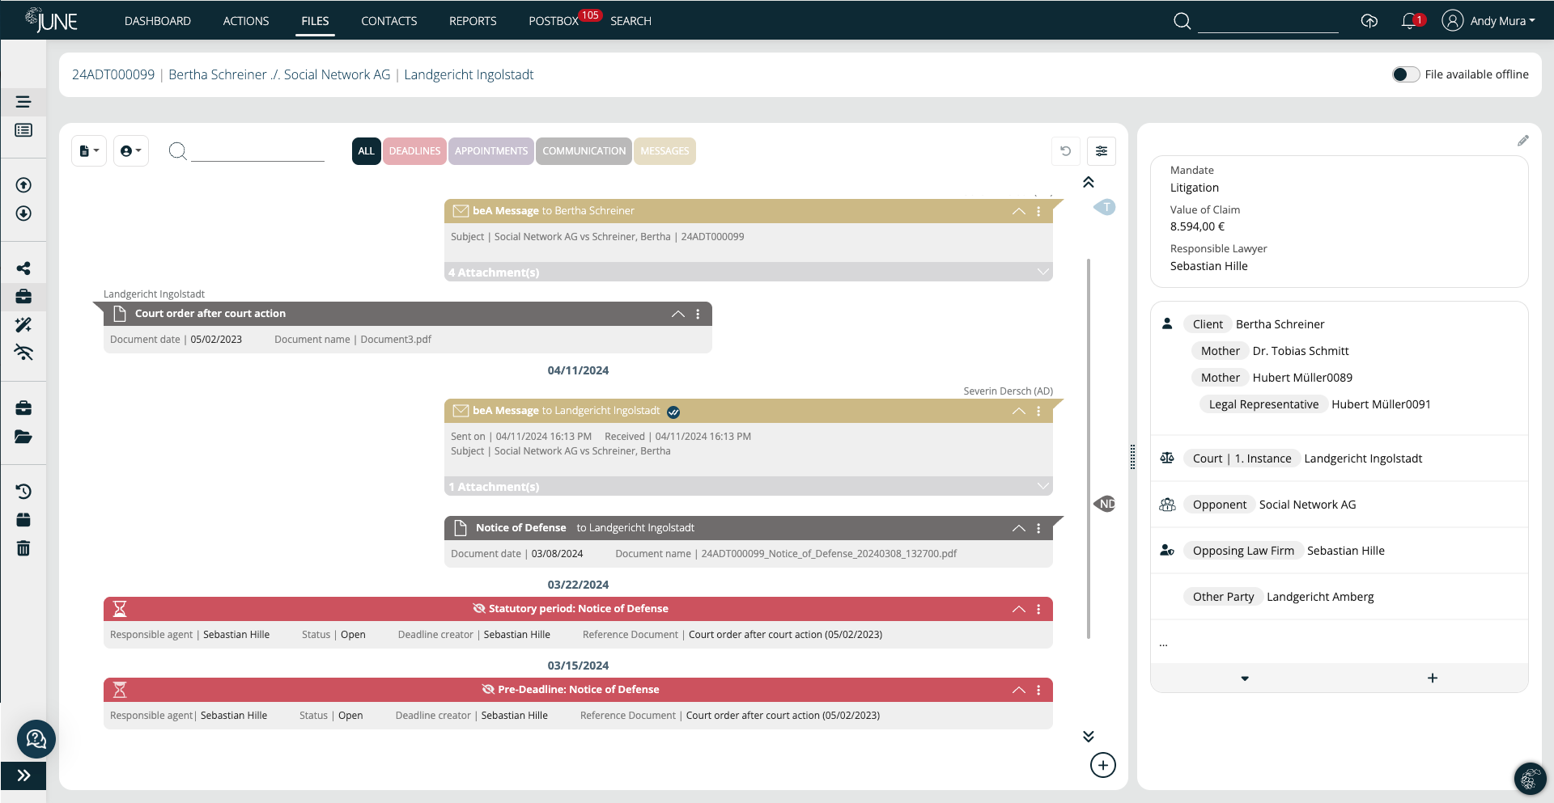Expand more parties at bottom of right panel
This screenshot has width=1554, height=803.
pyautogui.click(x=1244, y=678)
